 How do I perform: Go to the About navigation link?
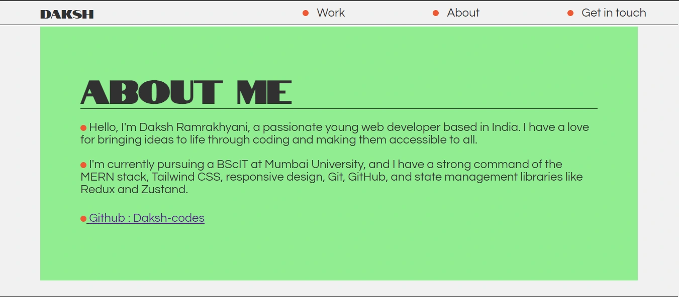[463, 13]
